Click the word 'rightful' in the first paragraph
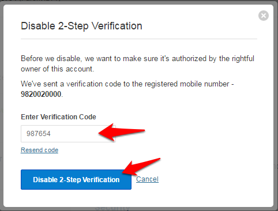Image resolution: width=278 pixels, height=211 pixels. (243, 59)
